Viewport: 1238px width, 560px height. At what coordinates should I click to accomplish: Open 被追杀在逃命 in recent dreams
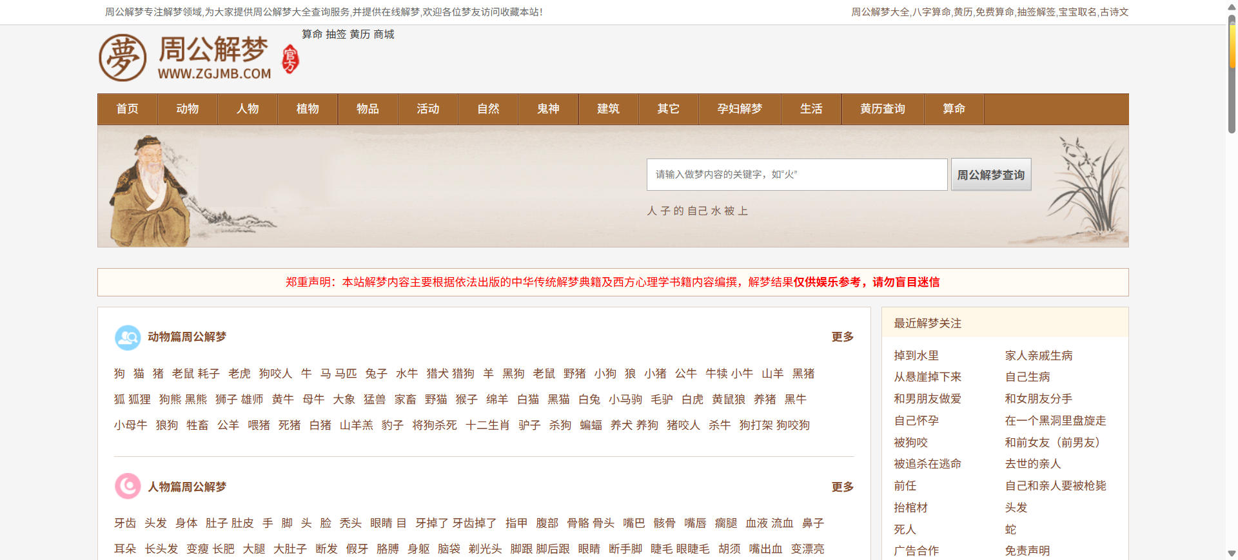[x=927, y=464]
